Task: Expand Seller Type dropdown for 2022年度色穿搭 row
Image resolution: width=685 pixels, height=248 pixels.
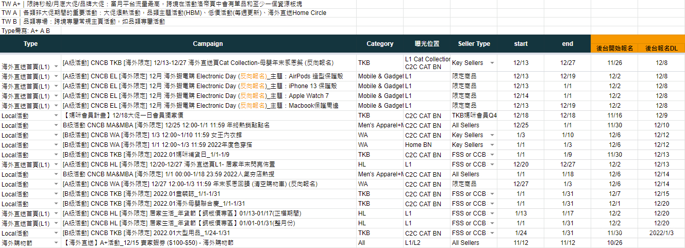Action: tap(492, 145)
